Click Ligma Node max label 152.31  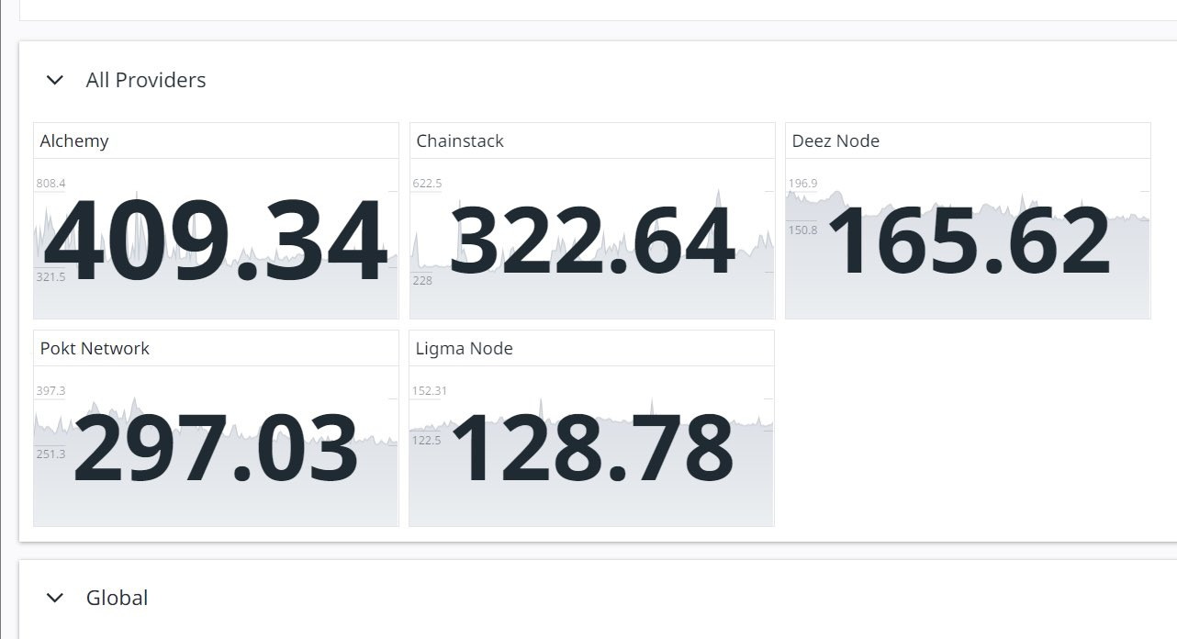coord(430,391)
